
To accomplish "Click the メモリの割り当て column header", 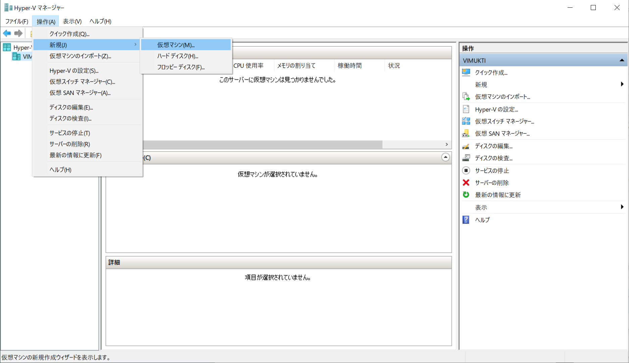I will (304, 65).
